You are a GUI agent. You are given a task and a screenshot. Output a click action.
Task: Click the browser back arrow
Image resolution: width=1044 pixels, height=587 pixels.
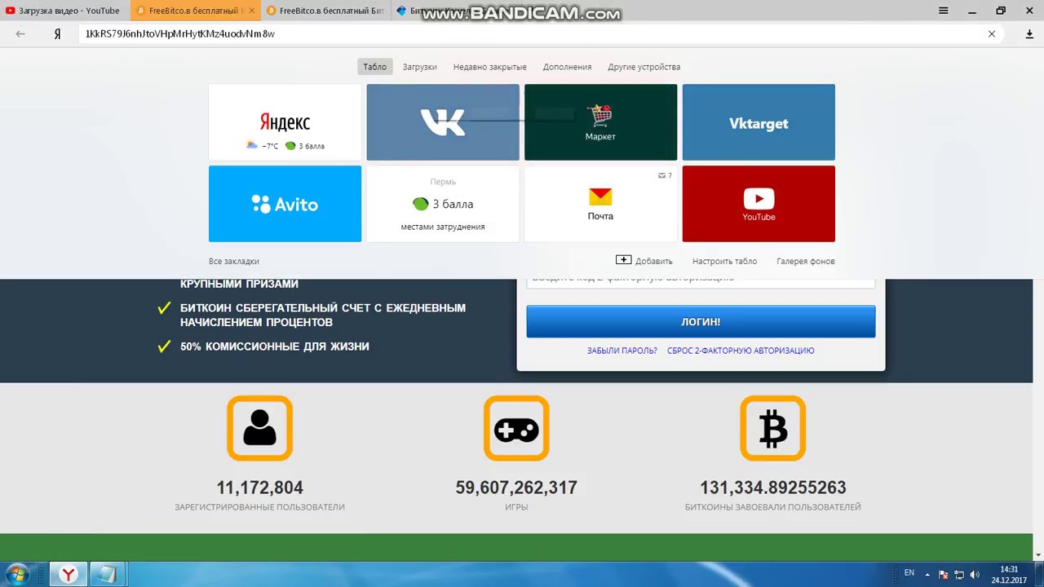click(20, 34)
